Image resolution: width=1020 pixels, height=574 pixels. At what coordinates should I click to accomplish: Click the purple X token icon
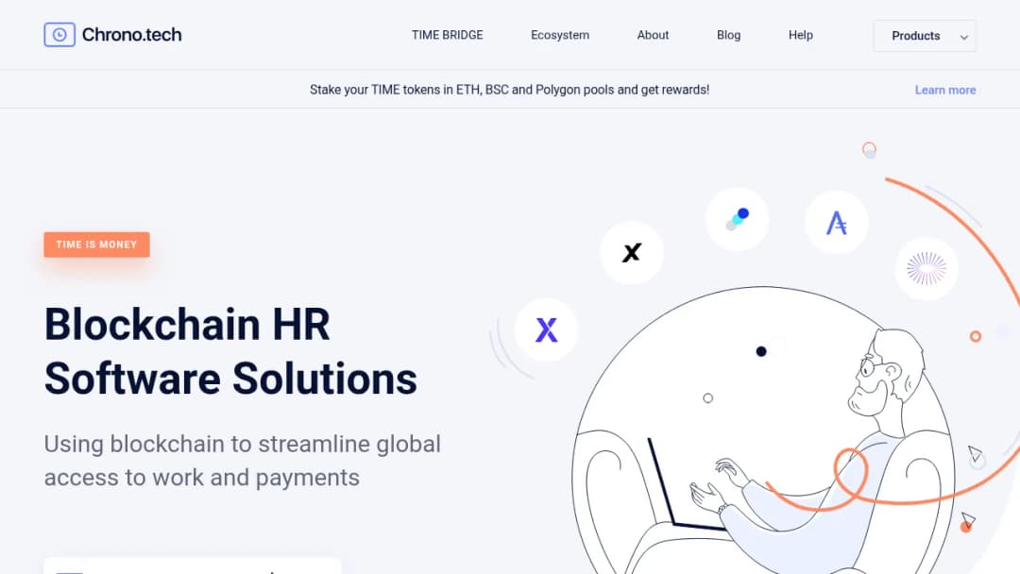(x=546, y=329)
